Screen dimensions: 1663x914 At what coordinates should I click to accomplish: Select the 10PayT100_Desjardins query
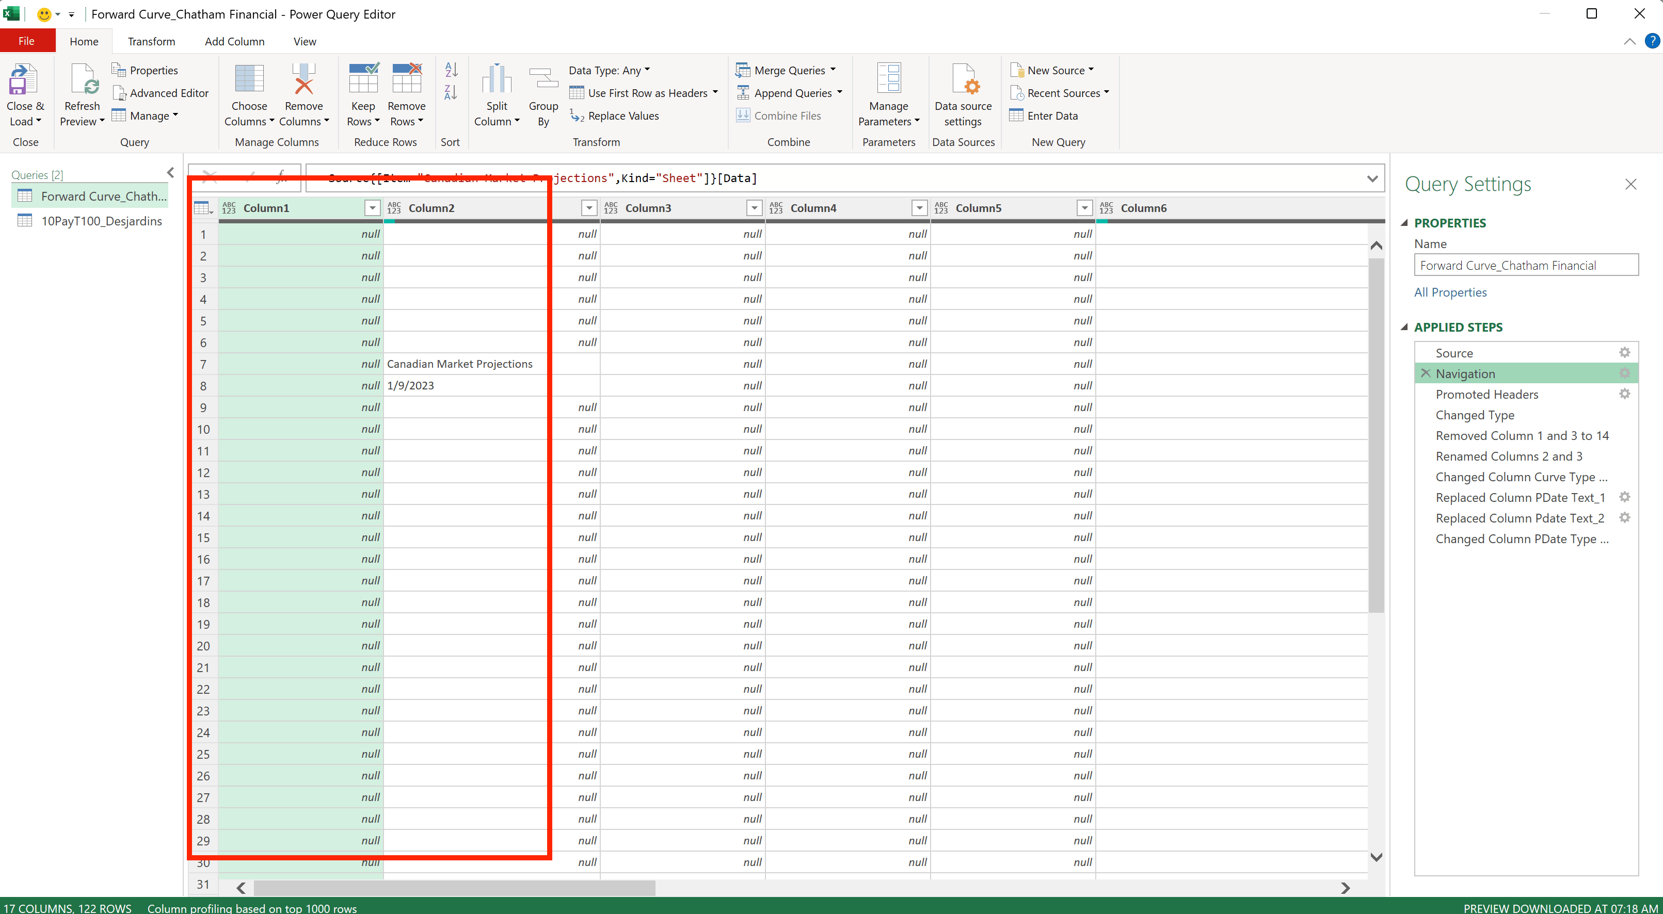[90, 221]
